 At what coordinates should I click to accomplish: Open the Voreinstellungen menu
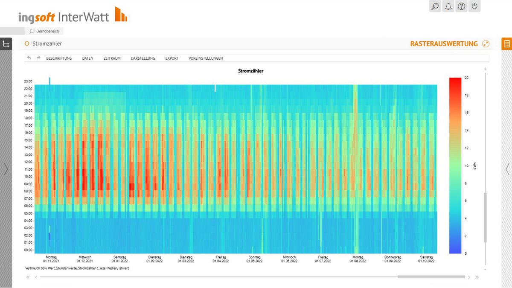point(206,58)
